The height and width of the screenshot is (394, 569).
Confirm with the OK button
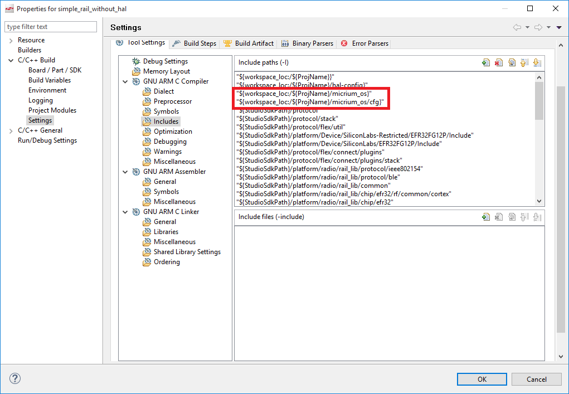[x=482, y=379]
